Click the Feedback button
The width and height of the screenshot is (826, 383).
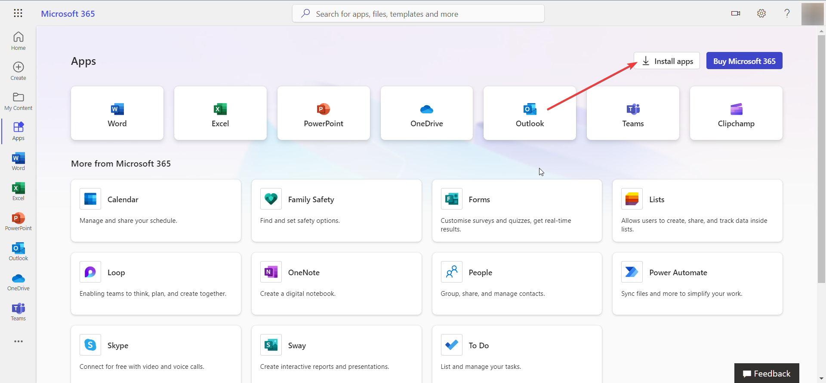(x=767, y=373)
